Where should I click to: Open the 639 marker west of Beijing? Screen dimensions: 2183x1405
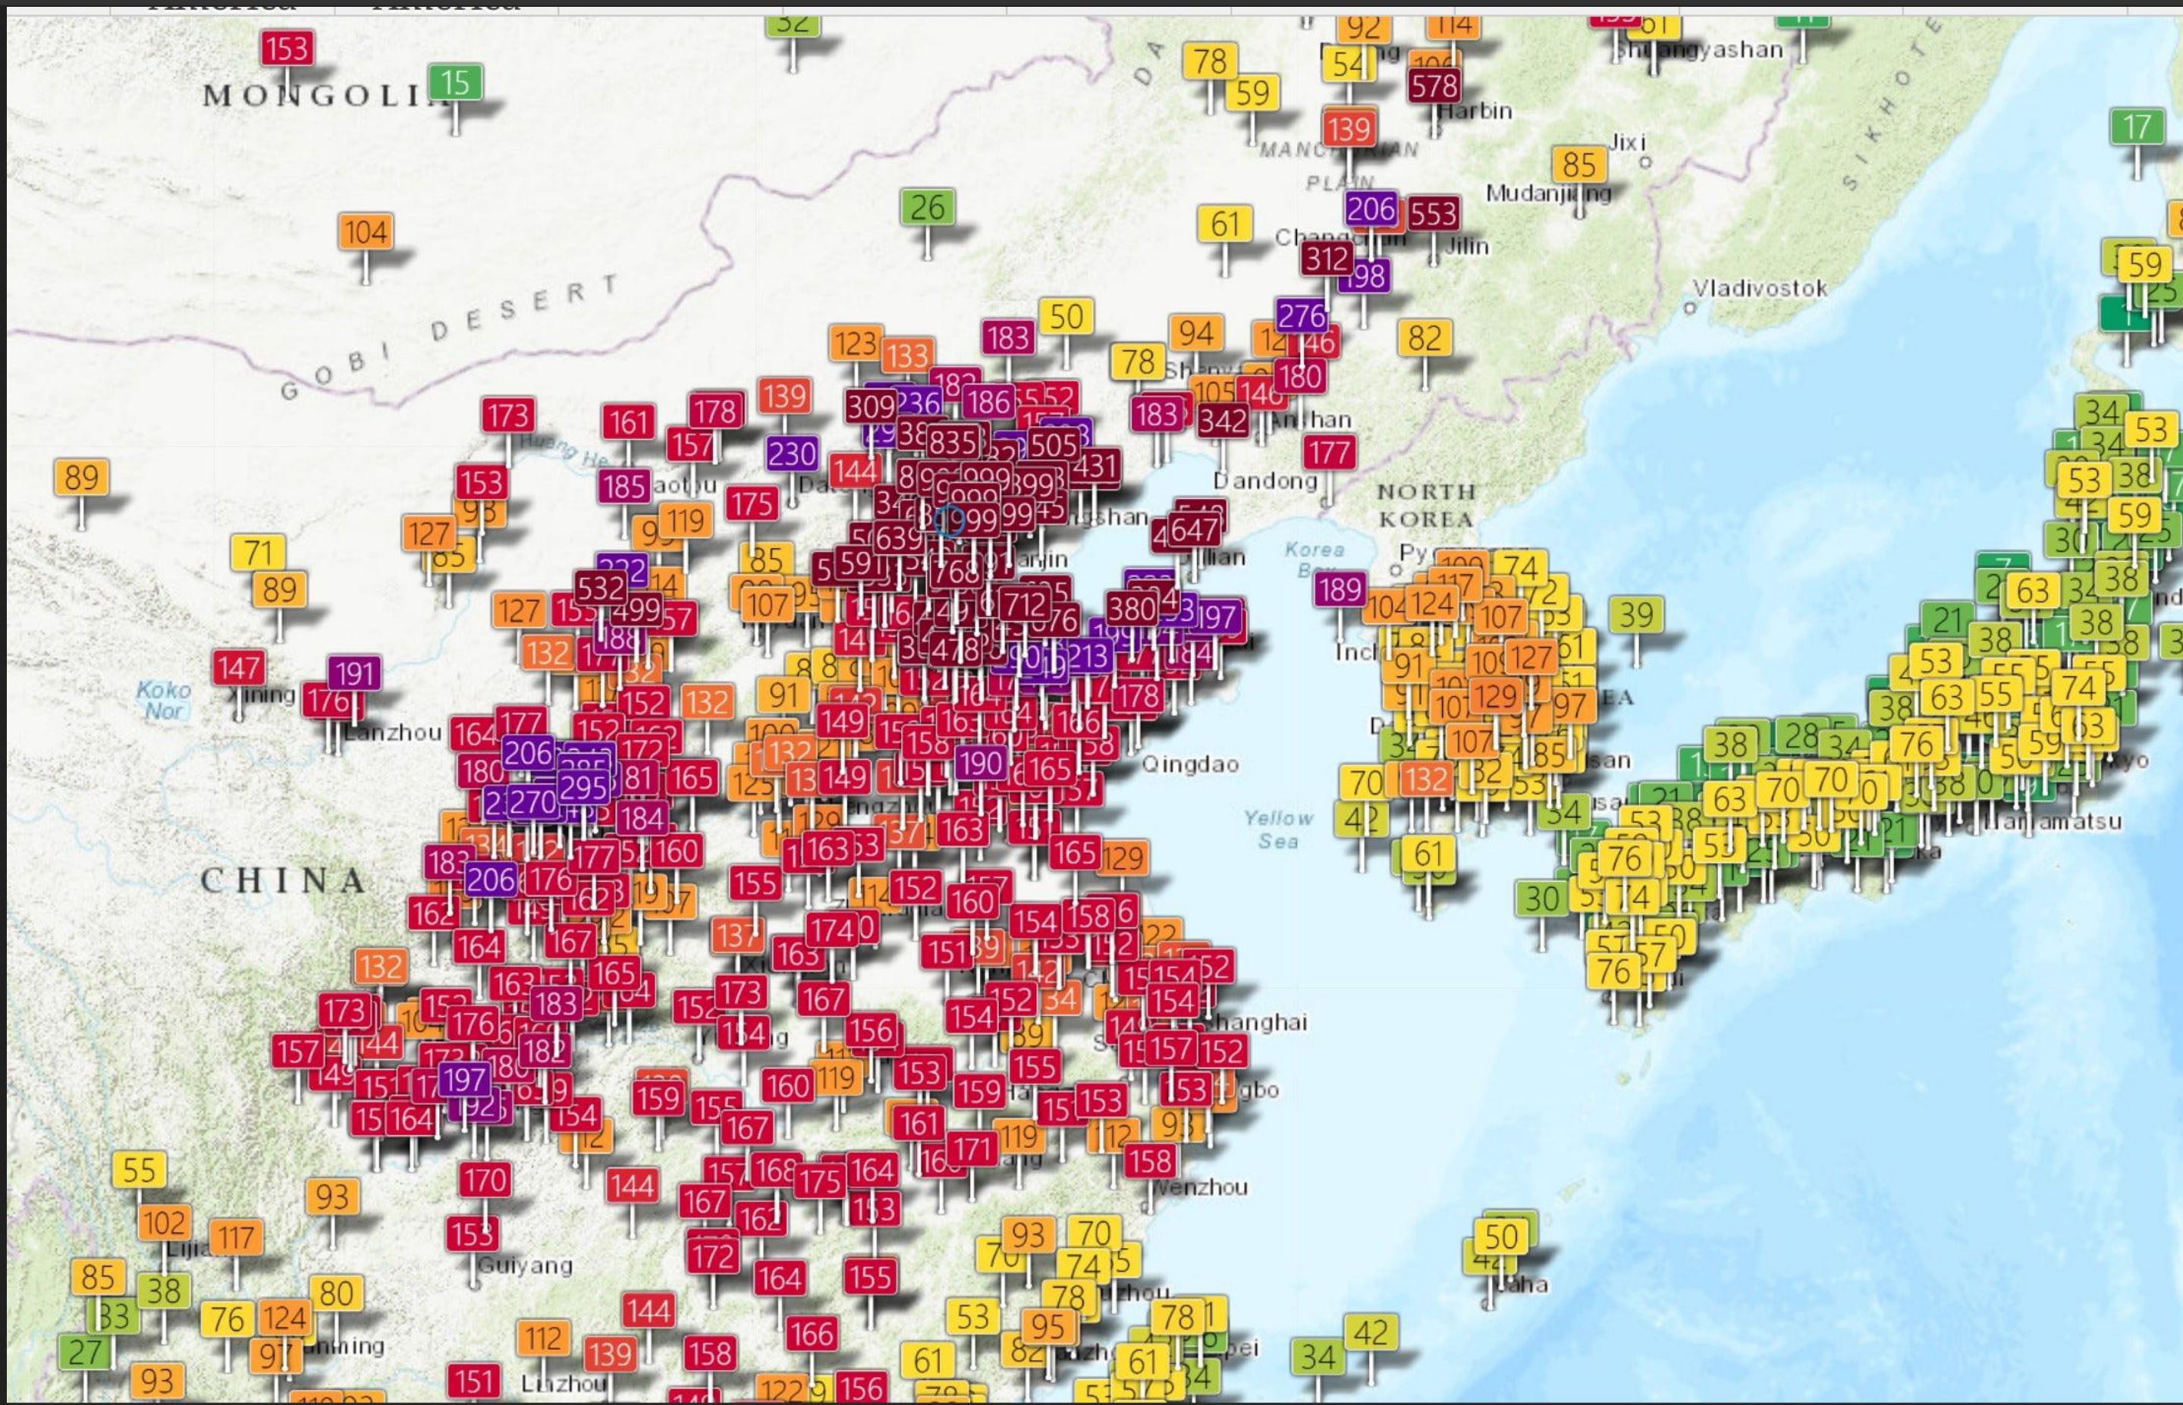pyautogui.click(x=898, y=538)
